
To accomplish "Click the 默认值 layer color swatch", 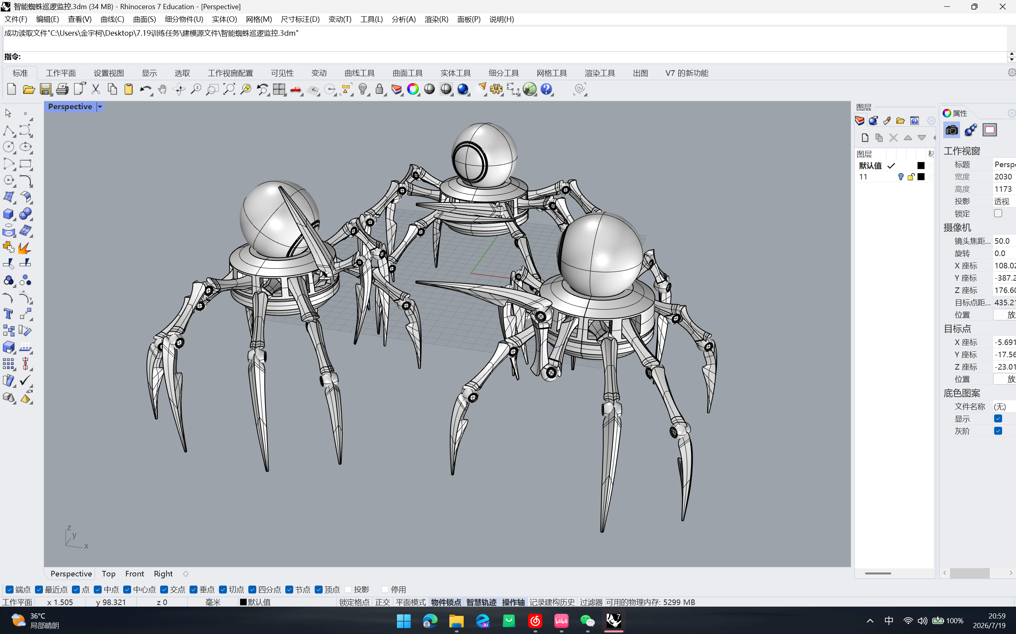I will pyautogui.click(x=921, y=166).
